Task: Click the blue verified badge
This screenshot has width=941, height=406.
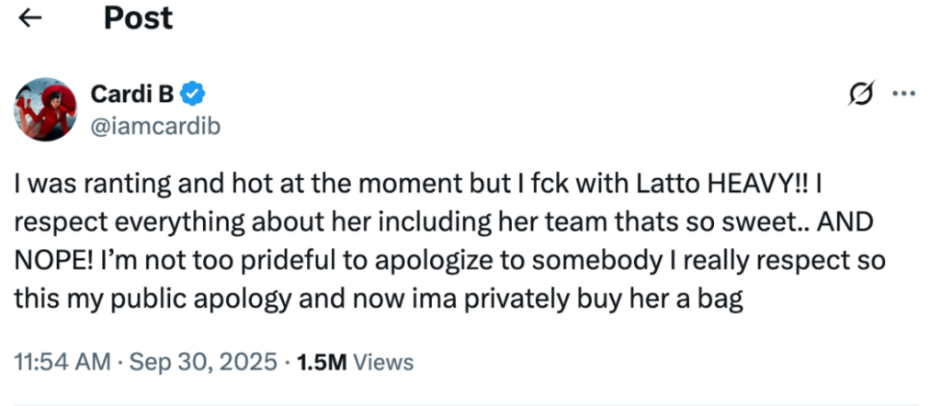Action: [194, 94]
